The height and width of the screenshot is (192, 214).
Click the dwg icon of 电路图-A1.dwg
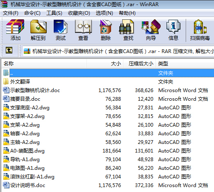[6, 168]
